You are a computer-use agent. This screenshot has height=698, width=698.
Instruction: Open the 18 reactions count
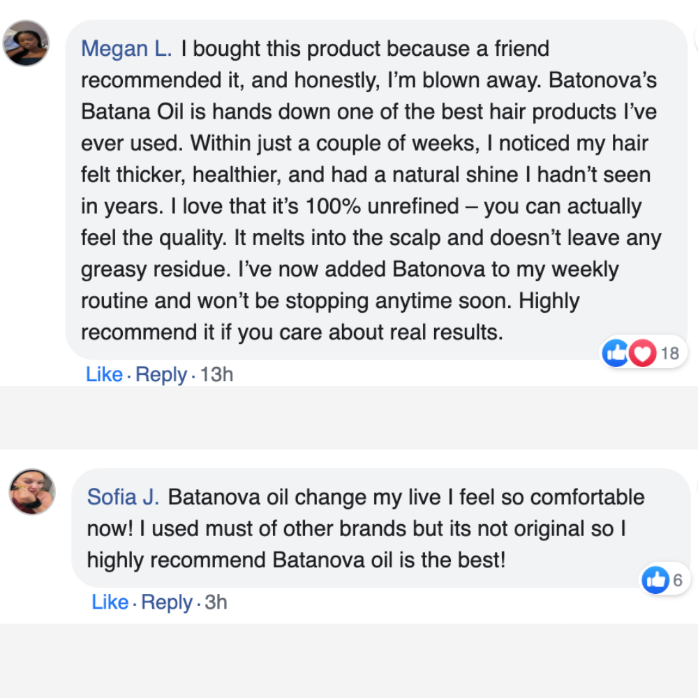pyautogui.click(x=669, y=353)
